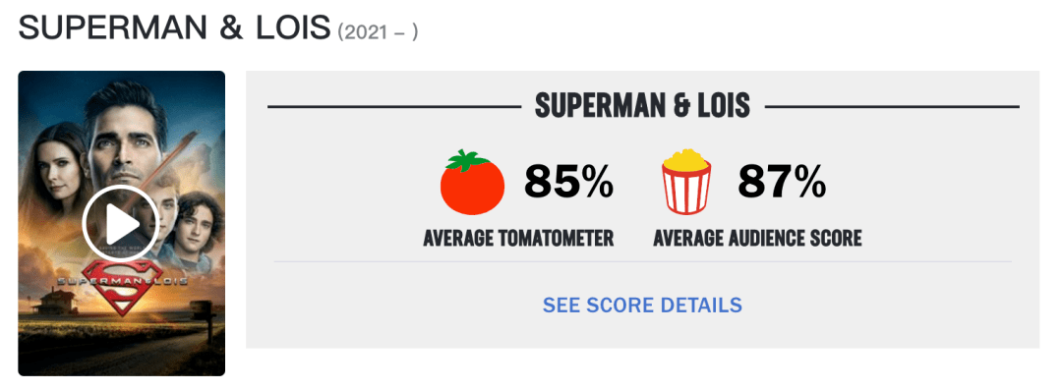Click the Average Tomatometer label
1062x390 pixels.
point(518,239)
